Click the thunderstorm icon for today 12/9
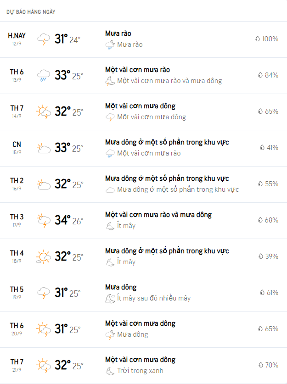Screen dimensions: 287x384 click(44, 39)
